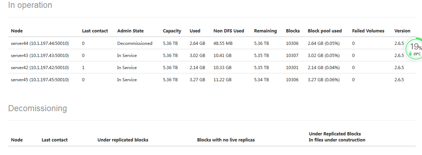The width and height of the screenshot is (422, 155).
Task: Click Under replicated blocks column header
Action: 123,140
